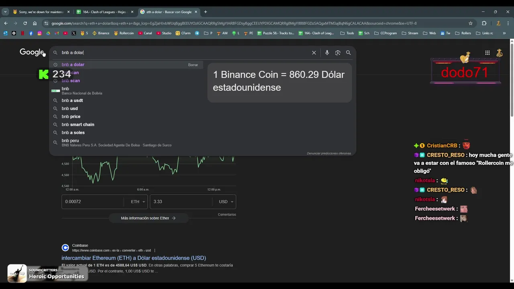Open Google Drive bookmark icon
This screenshot has height=289, width=514.
(x=48, y=33)
